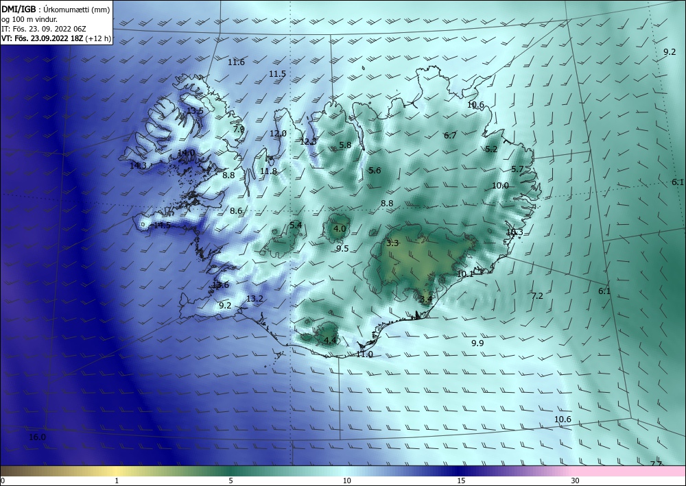Viewport: 686px width, 486px height.
Task: Click the value 5.6 on the map
Action: [x=375, y=171]
